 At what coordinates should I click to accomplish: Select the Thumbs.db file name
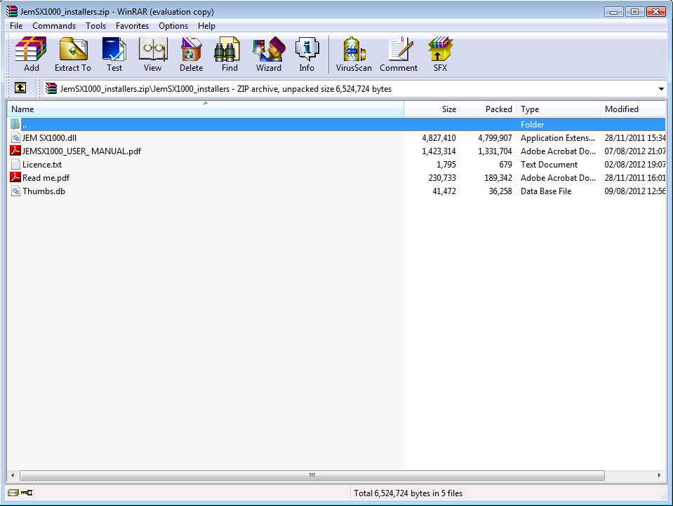click(x=44, y=191)
